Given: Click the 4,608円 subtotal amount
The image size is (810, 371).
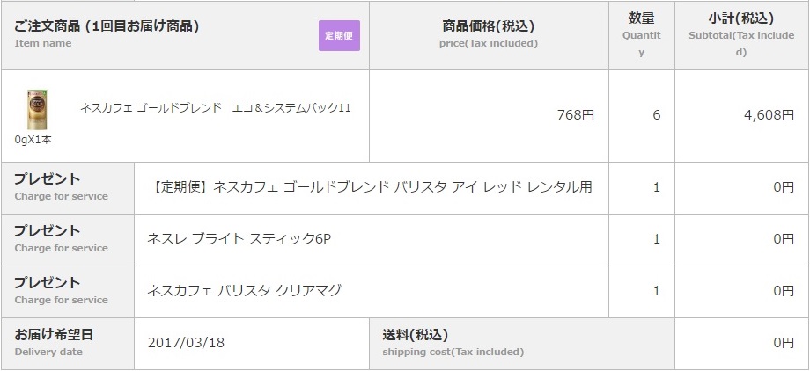Looking at the screenshot, I should (769, 115).
